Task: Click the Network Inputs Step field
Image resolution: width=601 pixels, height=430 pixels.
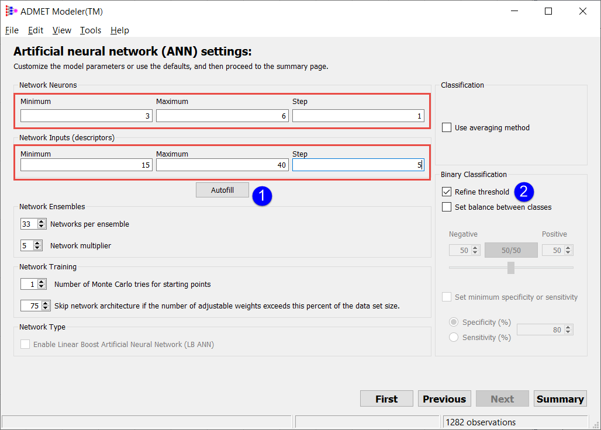Action: click(358, 165)
